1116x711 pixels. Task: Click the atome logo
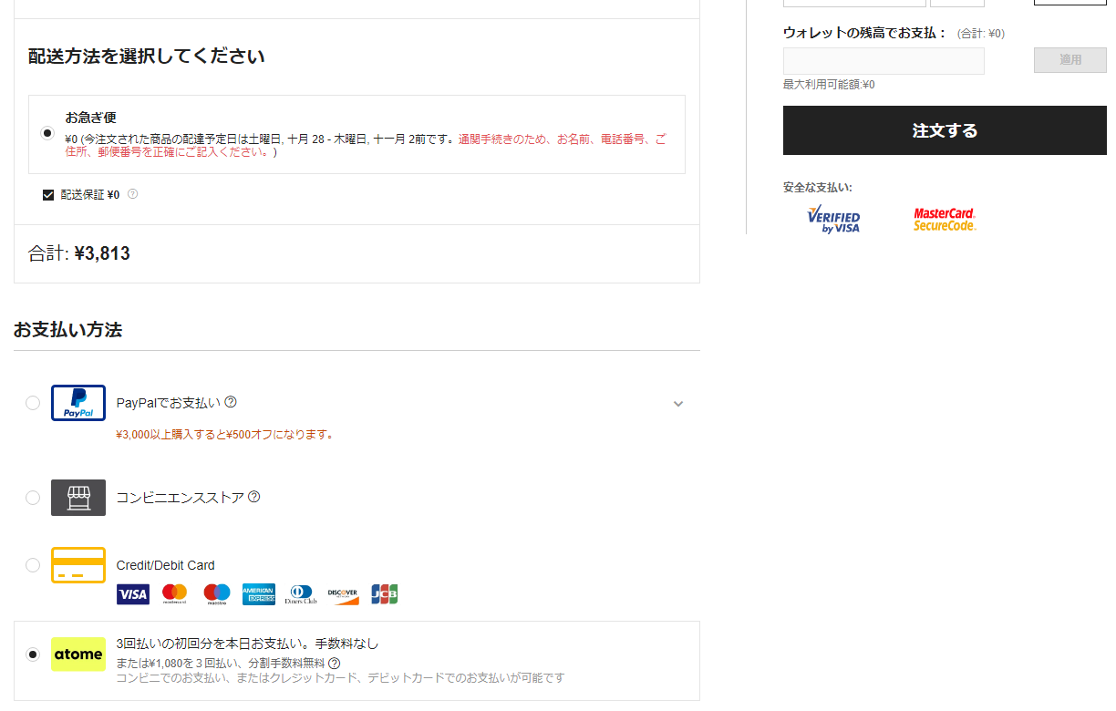pos(78,654)
